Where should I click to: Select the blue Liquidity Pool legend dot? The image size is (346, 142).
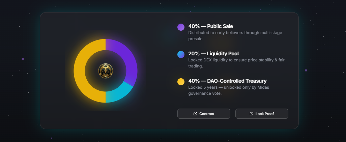click(181, 54)
